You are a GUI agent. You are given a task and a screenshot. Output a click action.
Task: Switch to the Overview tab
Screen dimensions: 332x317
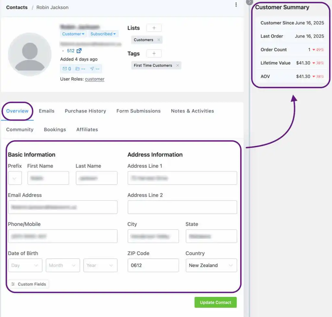pos(17,111)
